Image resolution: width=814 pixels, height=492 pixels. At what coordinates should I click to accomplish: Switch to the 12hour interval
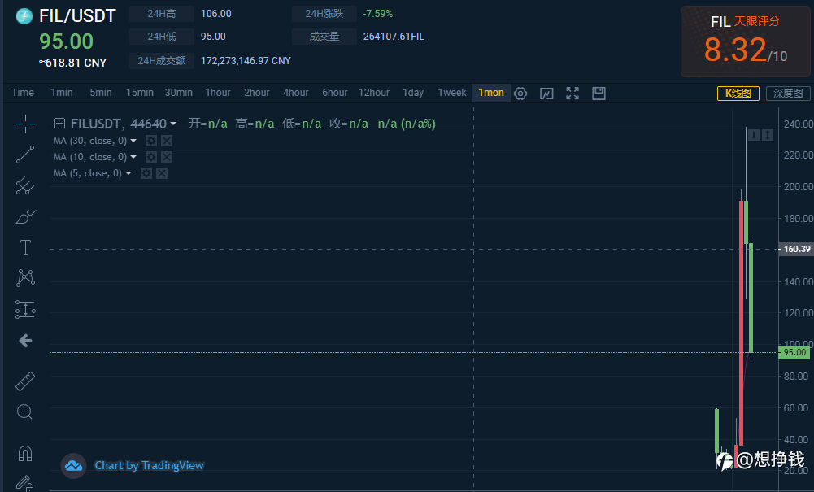point(374,93)
